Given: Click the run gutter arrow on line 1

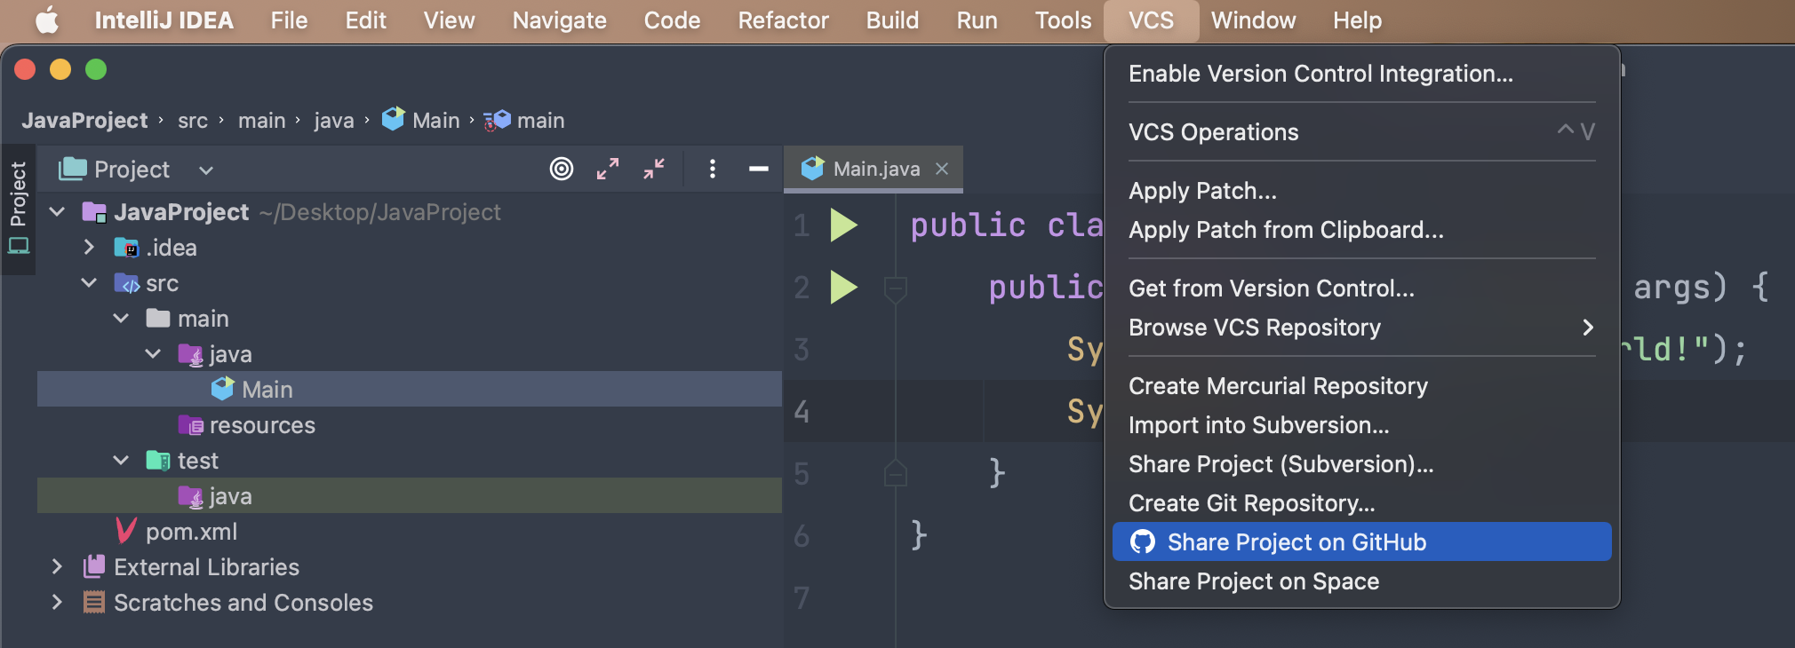Looking at the screenshot, I should [x=843, y=225].
